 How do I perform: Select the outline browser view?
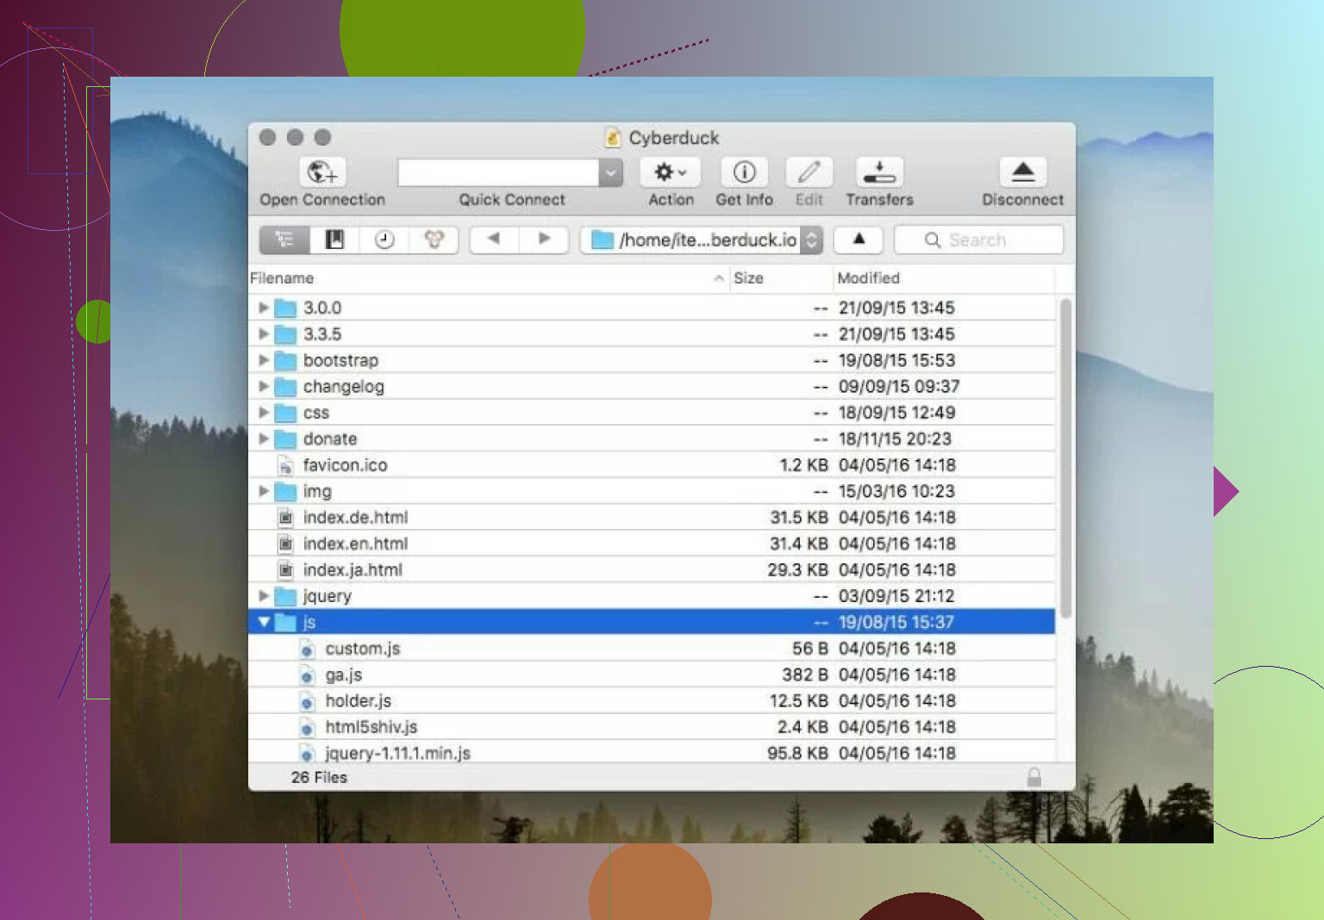284,239
